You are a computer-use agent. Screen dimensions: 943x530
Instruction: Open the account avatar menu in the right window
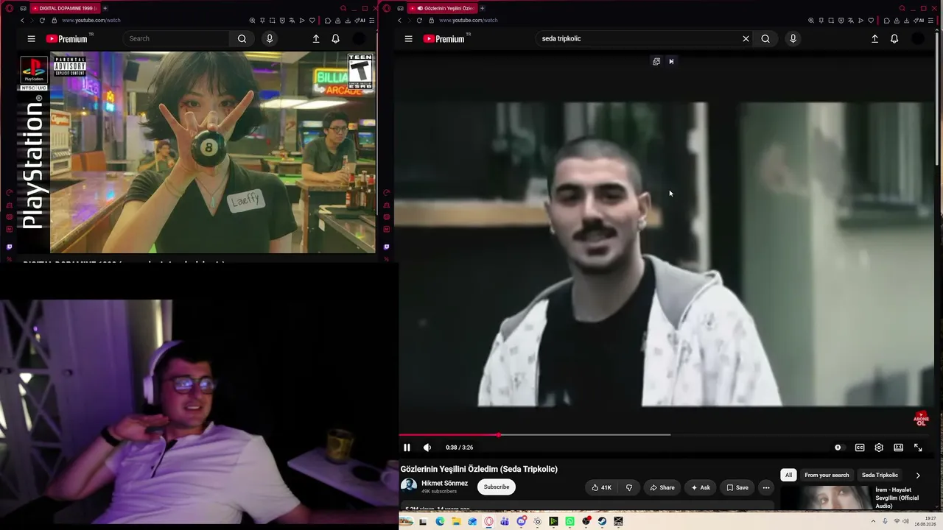pos(918,39)
